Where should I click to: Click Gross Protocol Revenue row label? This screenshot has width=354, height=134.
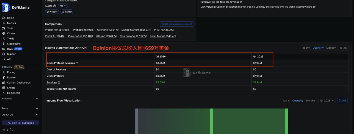click(61, 63)
